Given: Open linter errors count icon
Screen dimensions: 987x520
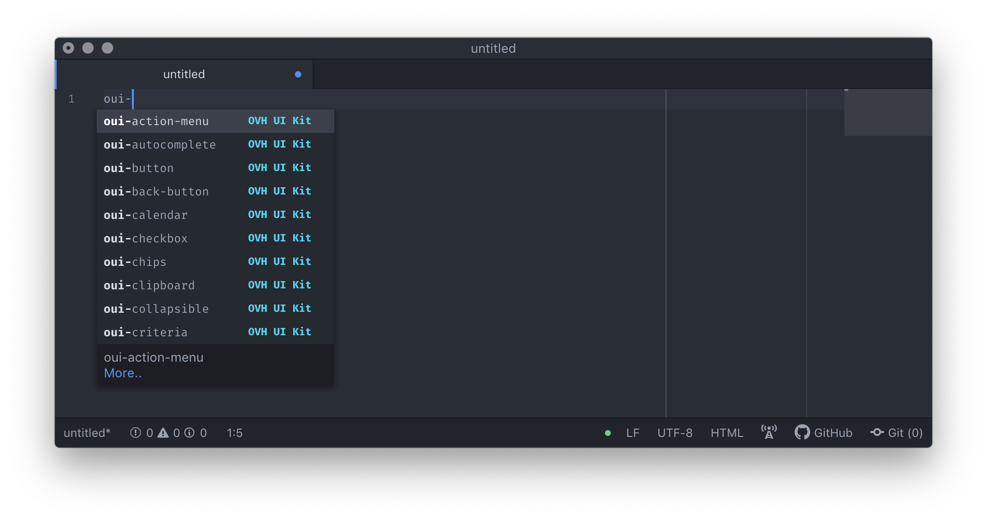Looking at the screenshot, I should [x=136, y=433].
